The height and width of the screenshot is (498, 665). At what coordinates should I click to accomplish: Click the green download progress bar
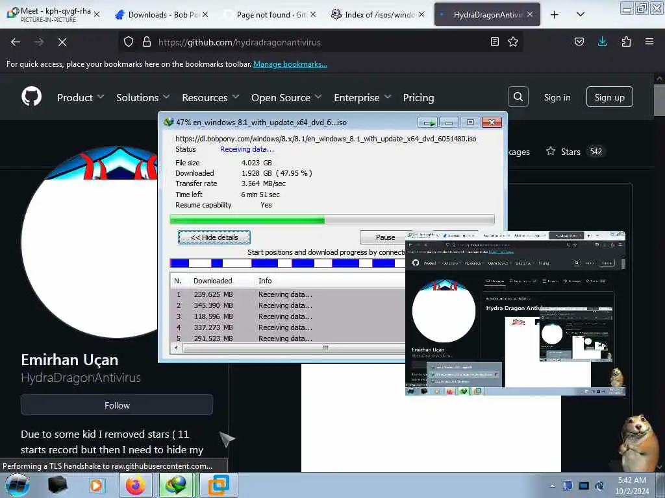(x=332, y=219)
